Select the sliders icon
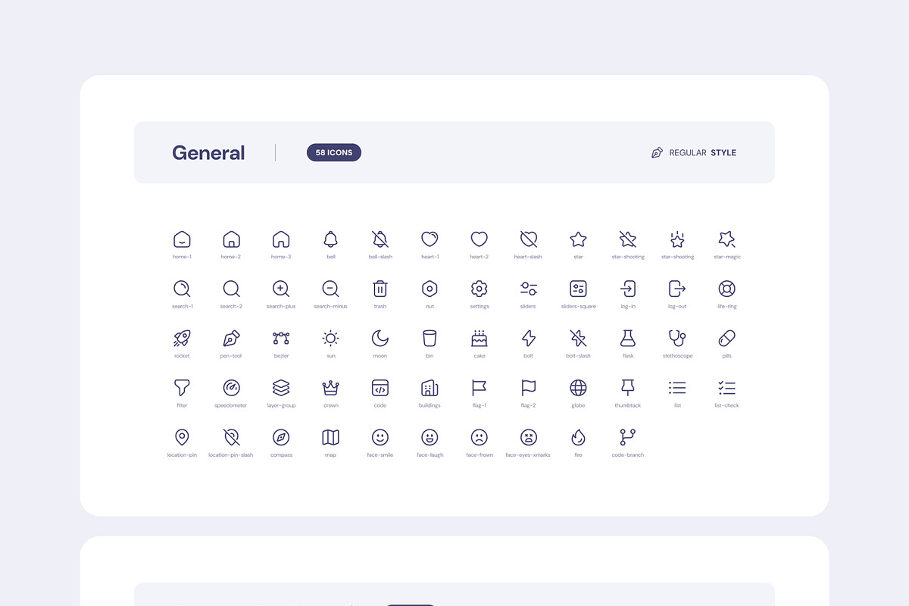The image size is (909, 606). [x=529, y=289]
